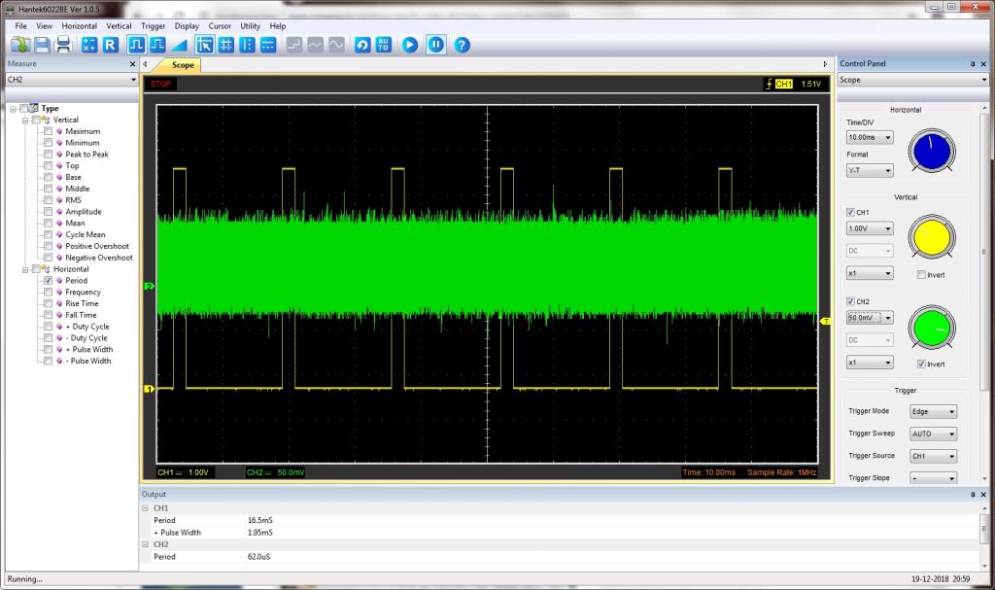This screenshot has width=995, height=590.
Task: Click the Print icon in toolbar
Action: [64, 45]
